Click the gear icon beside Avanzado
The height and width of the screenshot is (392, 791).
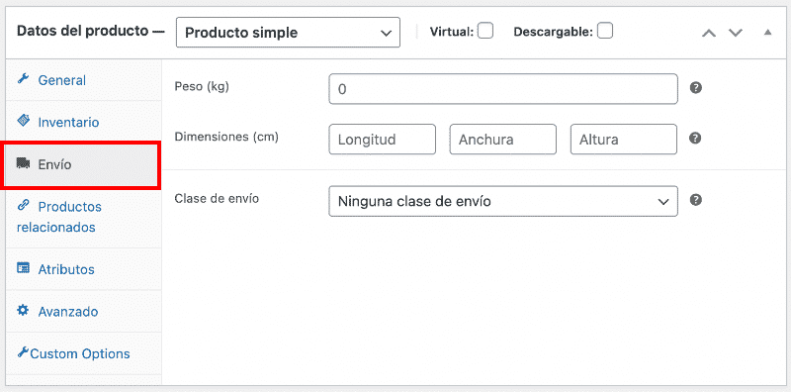(23, 311)
